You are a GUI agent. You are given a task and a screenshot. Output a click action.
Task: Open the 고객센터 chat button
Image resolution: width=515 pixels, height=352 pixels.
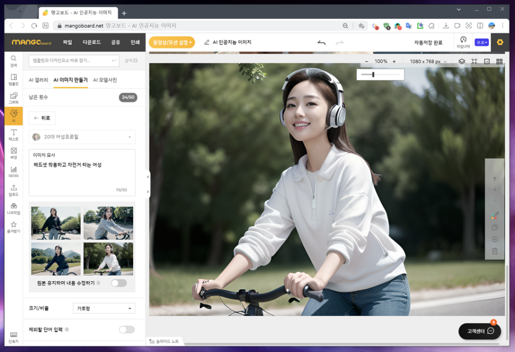pyautogui.click(x=479, y=331)
